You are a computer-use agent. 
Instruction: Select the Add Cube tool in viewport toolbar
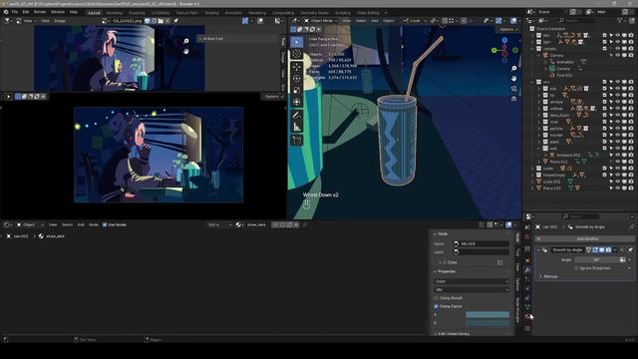click(297, 141)
